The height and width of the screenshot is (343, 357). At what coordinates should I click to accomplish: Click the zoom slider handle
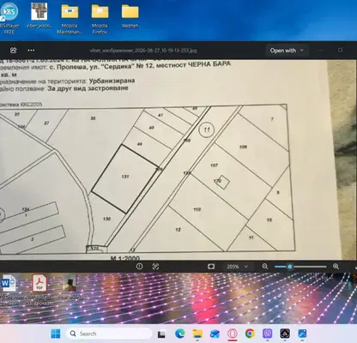(x=289, y=267)
